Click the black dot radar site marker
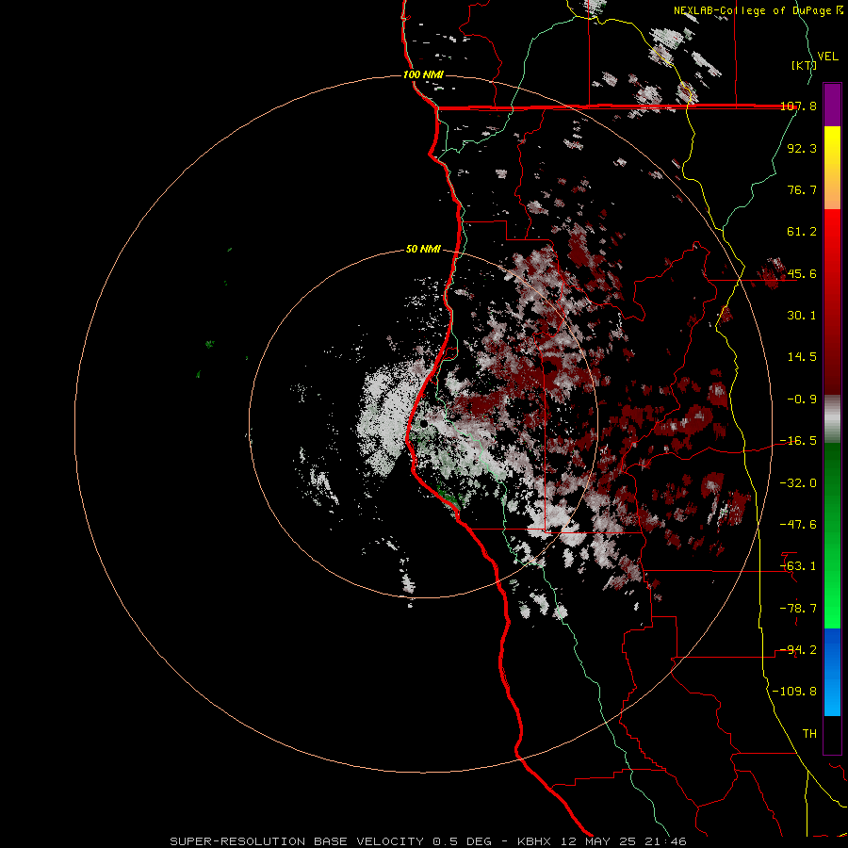The image size is (848, 848). click(x=424, y=423)
